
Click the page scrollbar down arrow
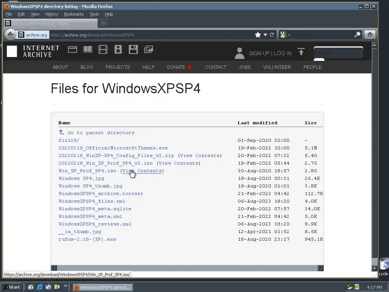[374, 268]
